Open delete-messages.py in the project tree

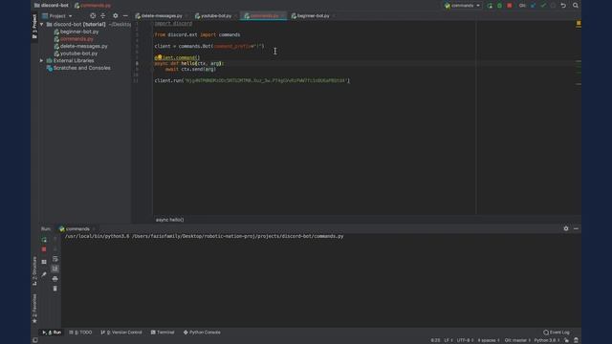click(x=83, y=46)
